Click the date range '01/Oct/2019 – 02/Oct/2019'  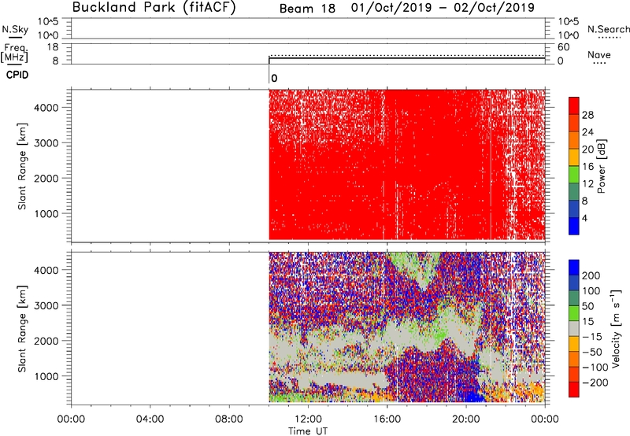click(x=443, y=8)
